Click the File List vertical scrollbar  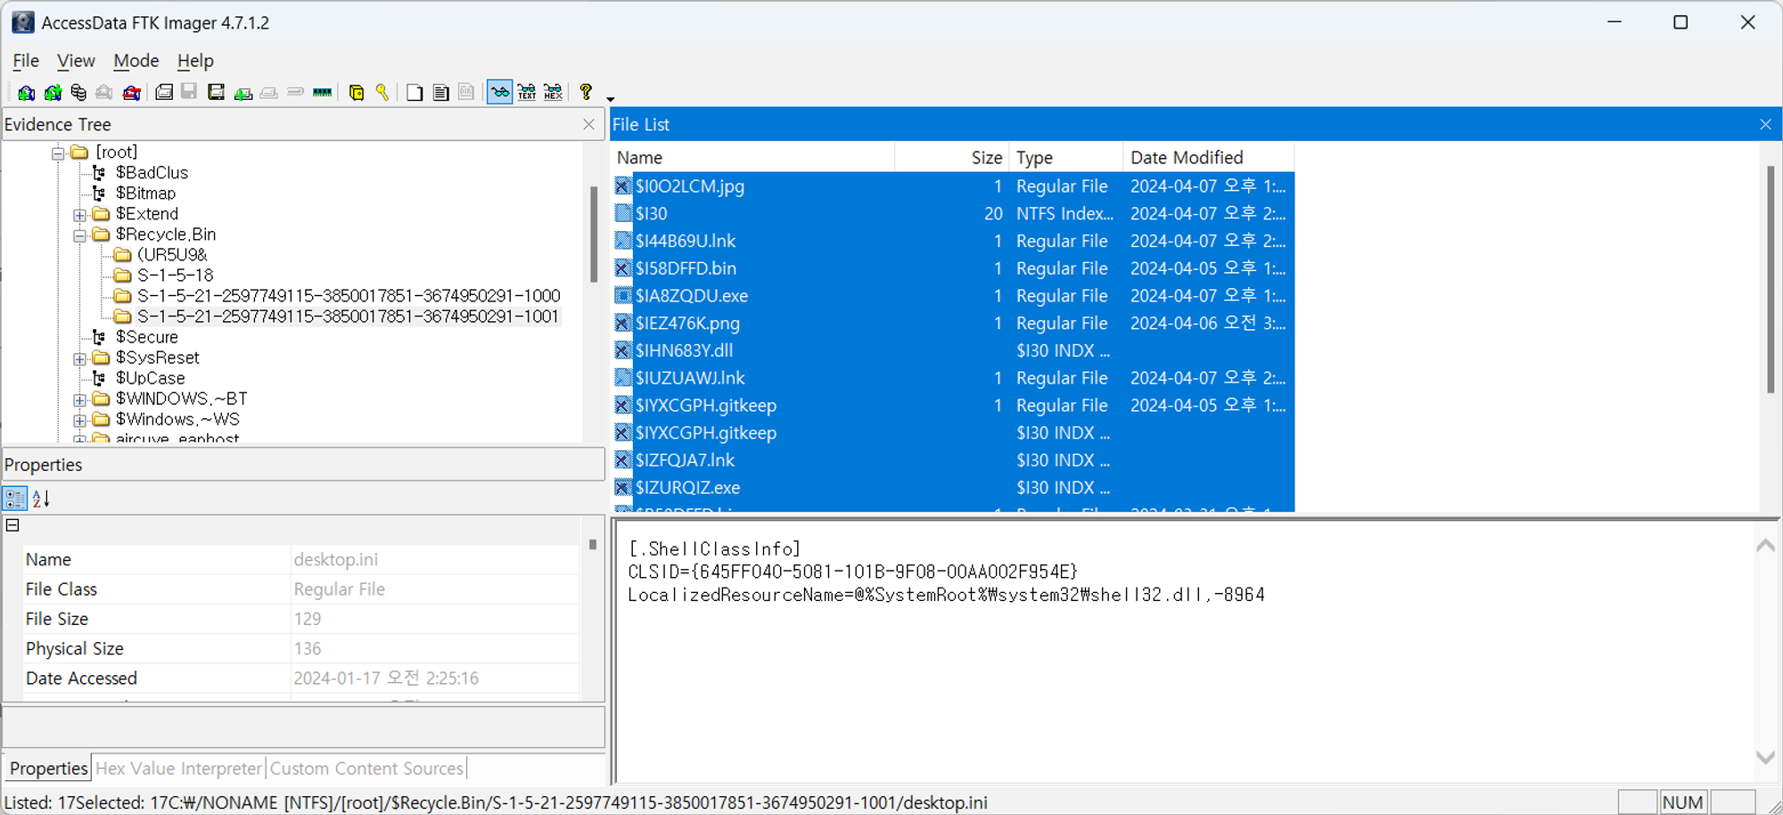point(1771,280)
